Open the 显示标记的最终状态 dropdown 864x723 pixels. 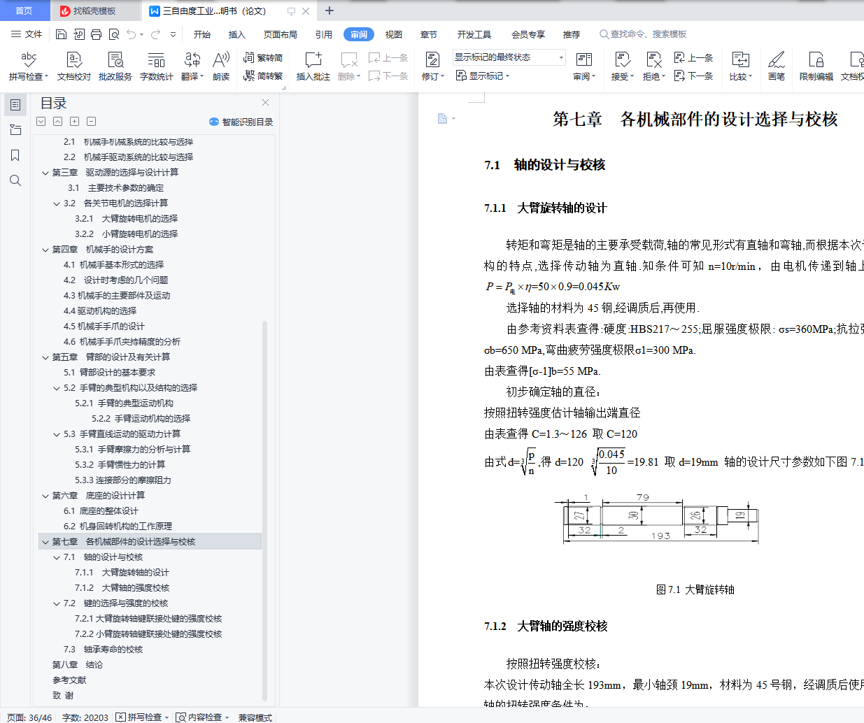tap(509, 57)
